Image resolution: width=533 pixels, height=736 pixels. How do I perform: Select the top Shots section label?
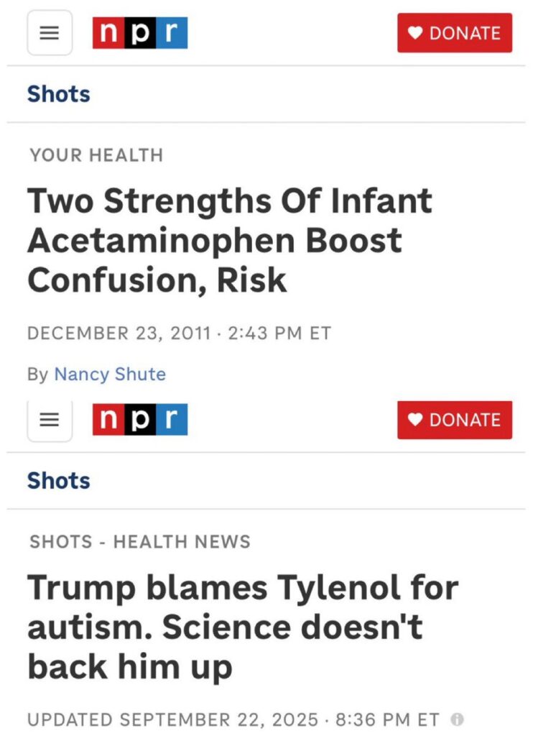(58, 93)
